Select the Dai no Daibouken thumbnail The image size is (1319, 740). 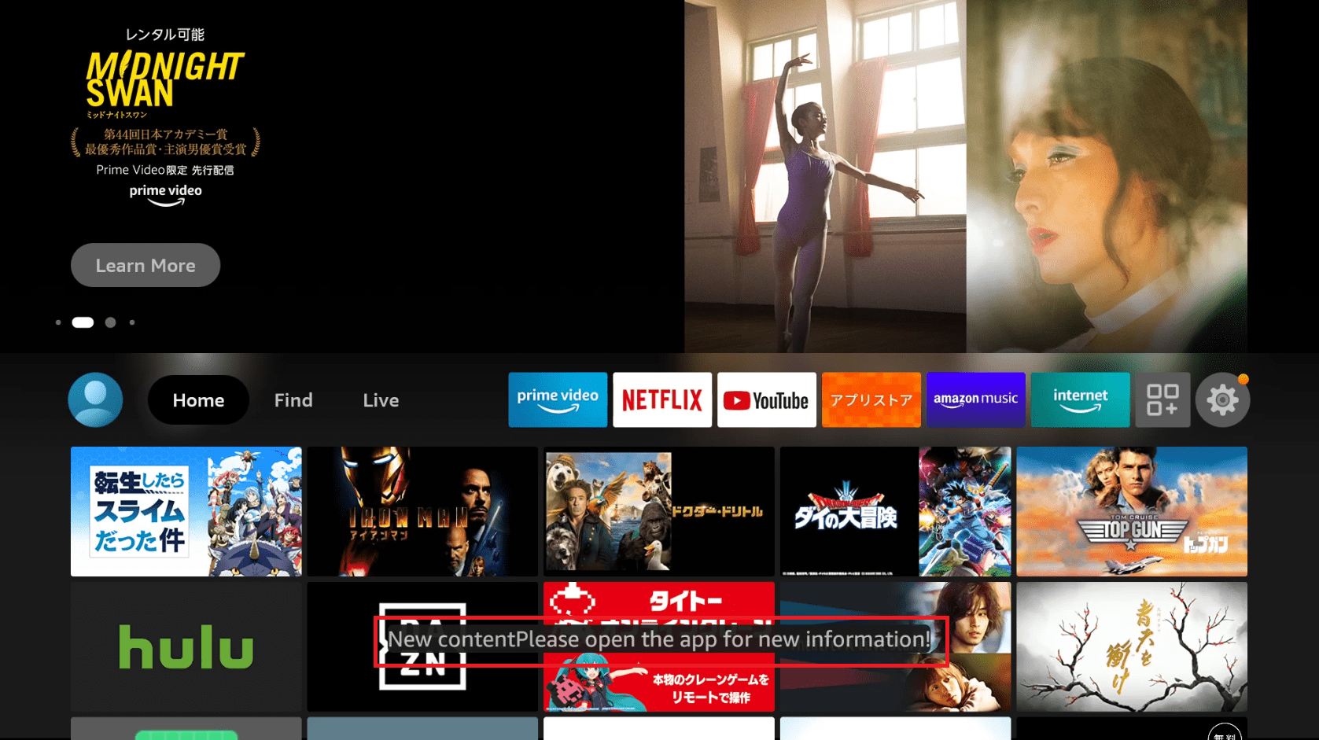895,511
